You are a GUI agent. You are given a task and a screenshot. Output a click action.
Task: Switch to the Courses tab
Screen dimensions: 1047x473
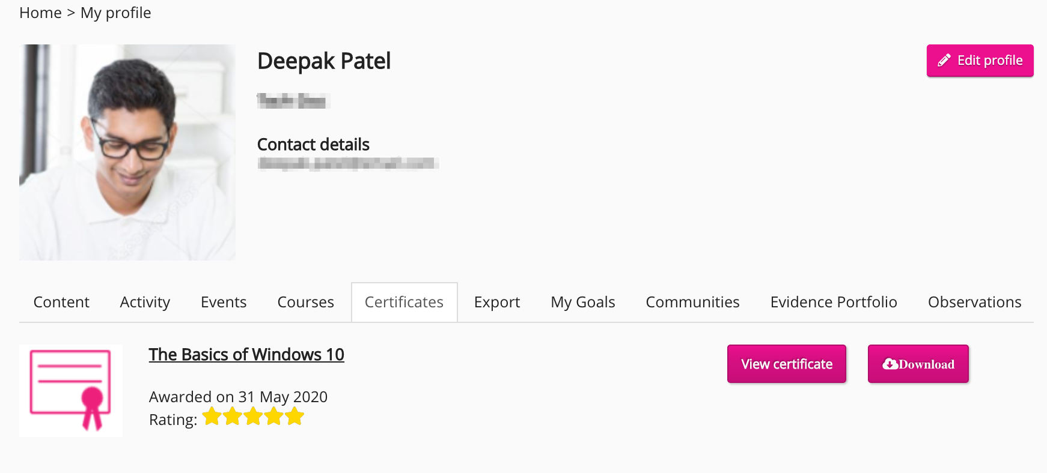(305, 302)
